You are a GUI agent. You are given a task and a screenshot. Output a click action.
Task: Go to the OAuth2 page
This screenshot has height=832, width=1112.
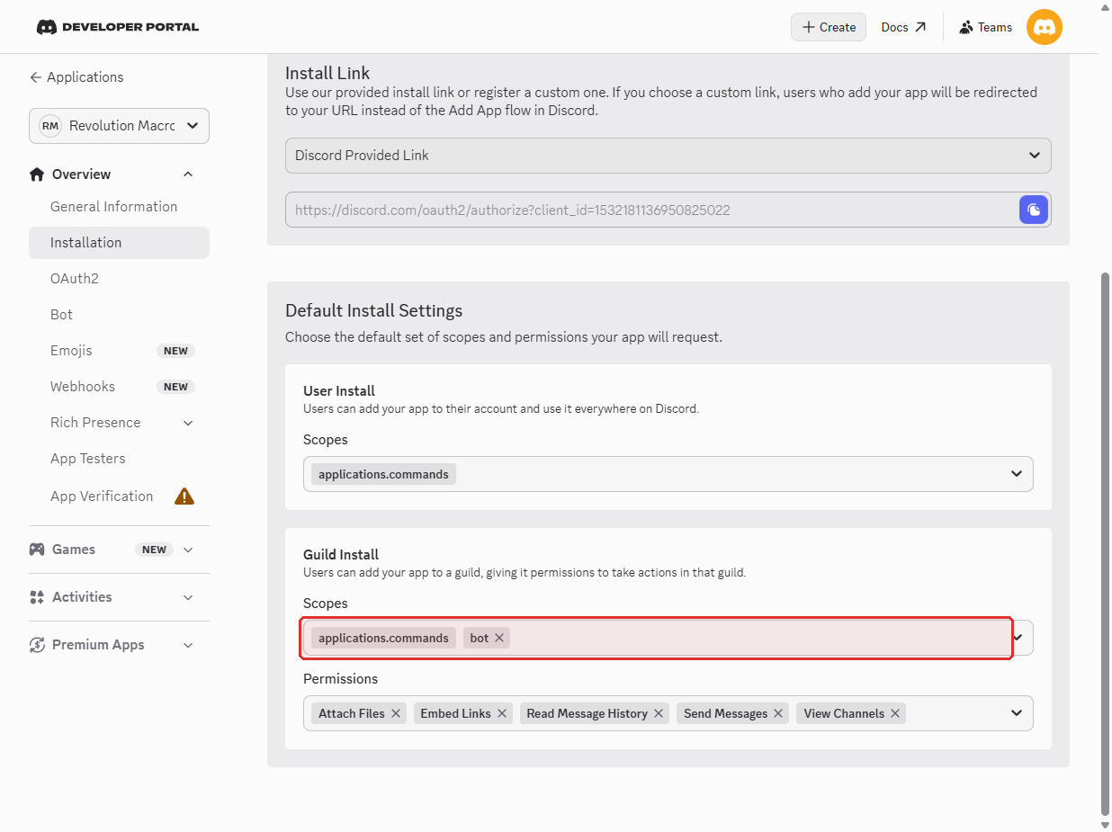(75, 279)
